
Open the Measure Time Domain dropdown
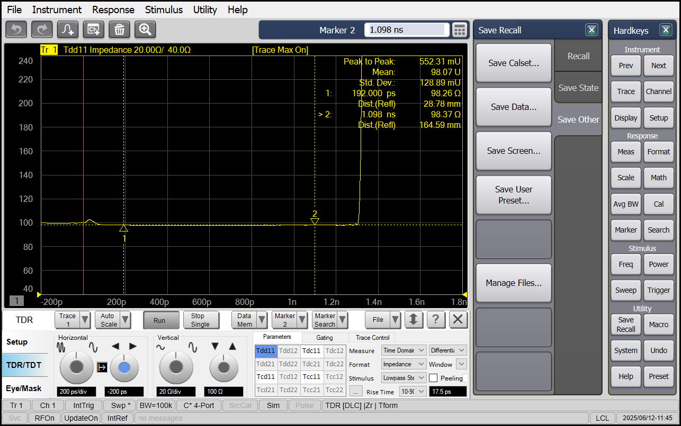pyautogui.click(x=404, y=350)
